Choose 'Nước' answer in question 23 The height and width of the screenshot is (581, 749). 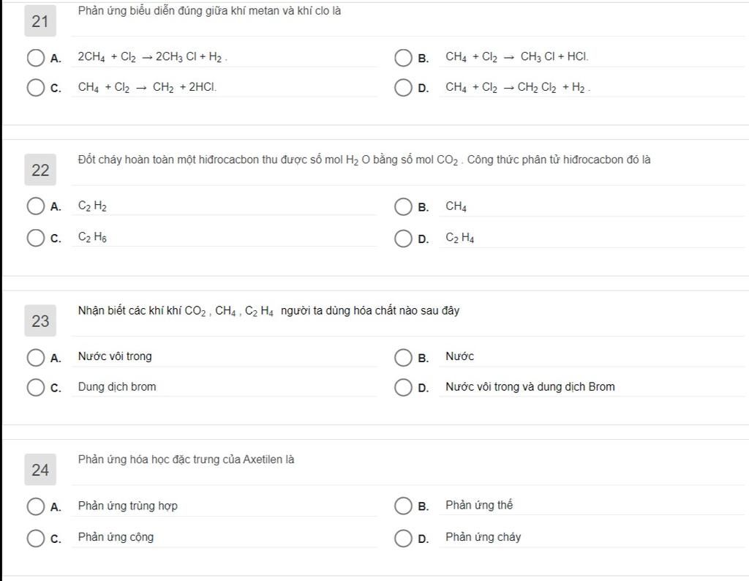click(x=403, y=357)
